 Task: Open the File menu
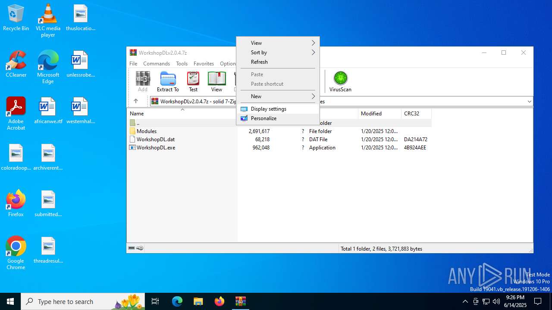pos(133,63)
